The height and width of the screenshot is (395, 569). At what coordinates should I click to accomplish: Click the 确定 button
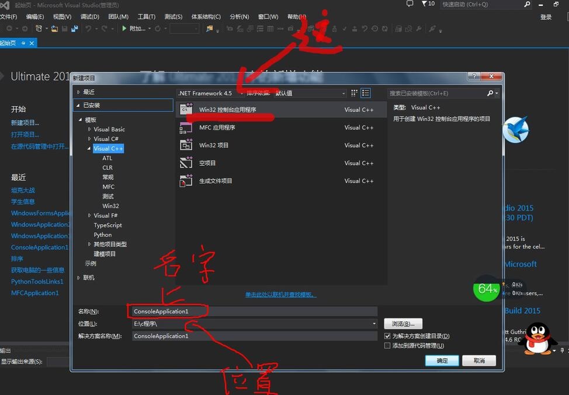pos(442,361)
